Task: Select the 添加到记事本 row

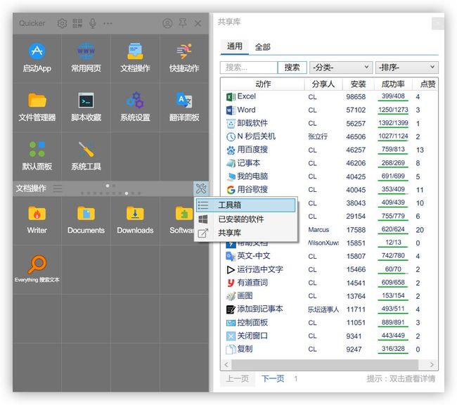Action: [x=329, y=309]
